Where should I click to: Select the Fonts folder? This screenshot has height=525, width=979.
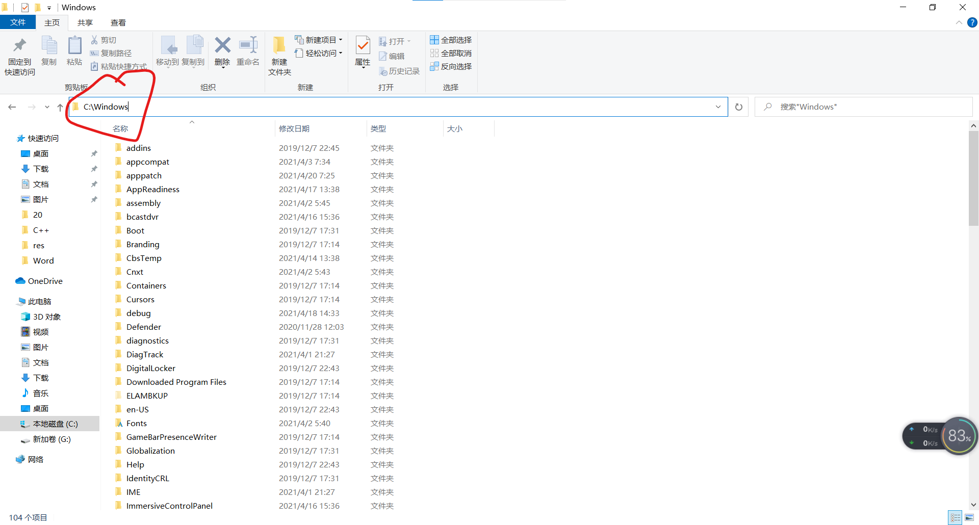[136, 423]
